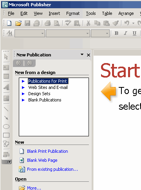This screenshot has height=190, width=141.
Task: Close the New Publication task pane
Action: pyautogui.click(x=89, y=55)
